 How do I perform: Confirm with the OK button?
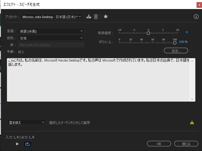click(x=159, y=144)
